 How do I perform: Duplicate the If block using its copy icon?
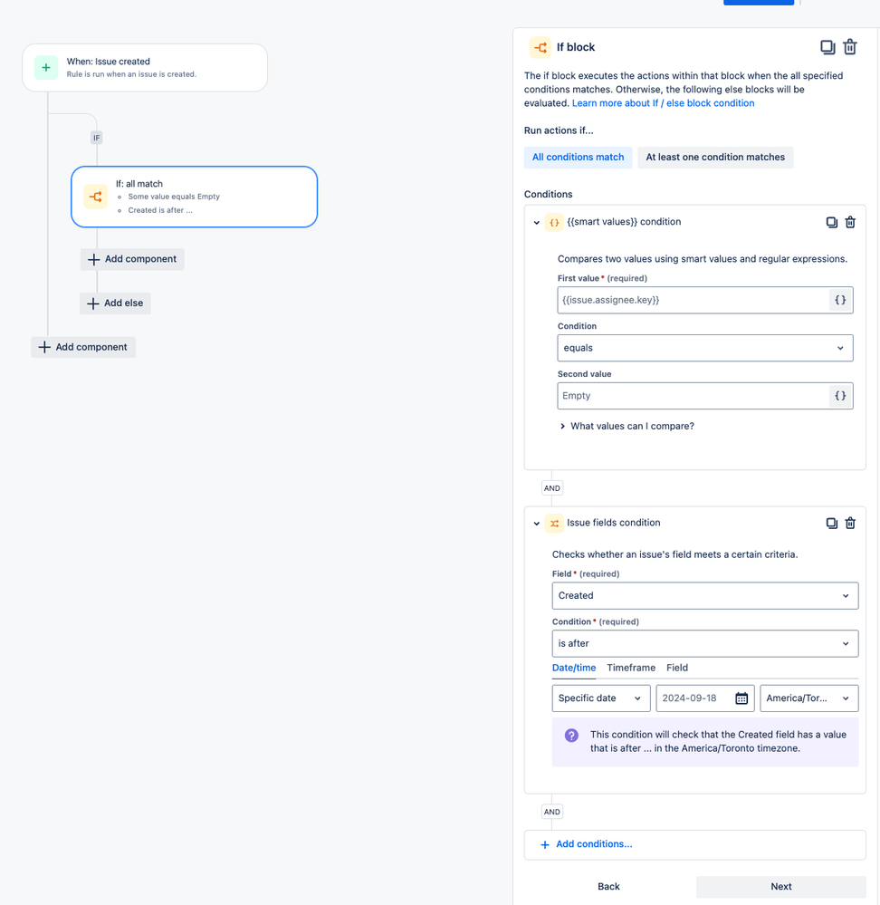coord(827,46)
